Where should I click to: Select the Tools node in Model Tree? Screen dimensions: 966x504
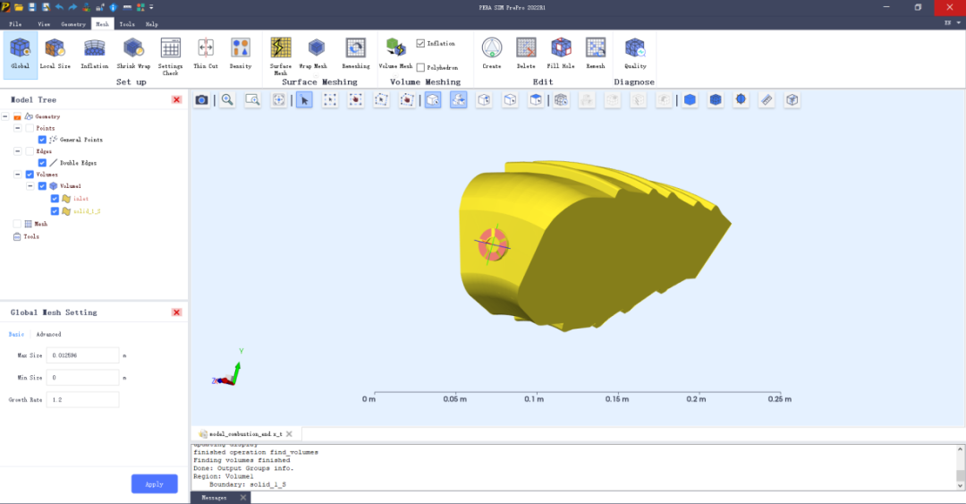30,236
